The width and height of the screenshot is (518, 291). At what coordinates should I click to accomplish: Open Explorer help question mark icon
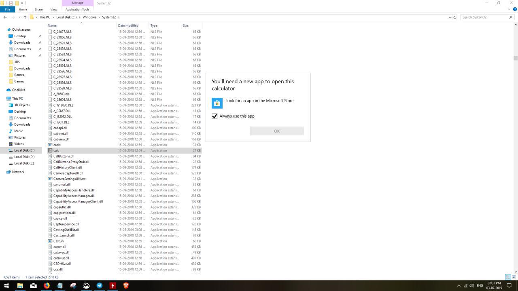(x=514, y=9)
